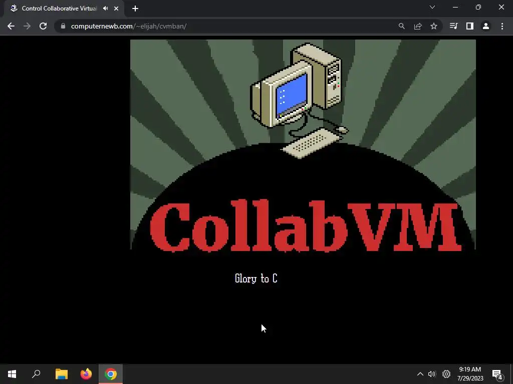513x384 pixels.
Task: Click the settings gear tray icon
Action: (x=446, y=374)
